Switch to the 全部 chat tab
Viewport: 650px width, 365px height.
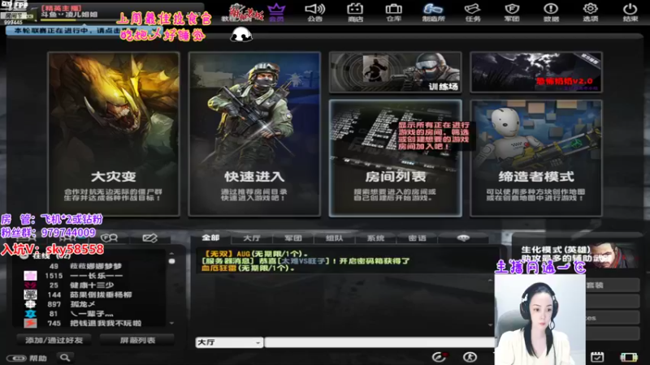(210, 238)
